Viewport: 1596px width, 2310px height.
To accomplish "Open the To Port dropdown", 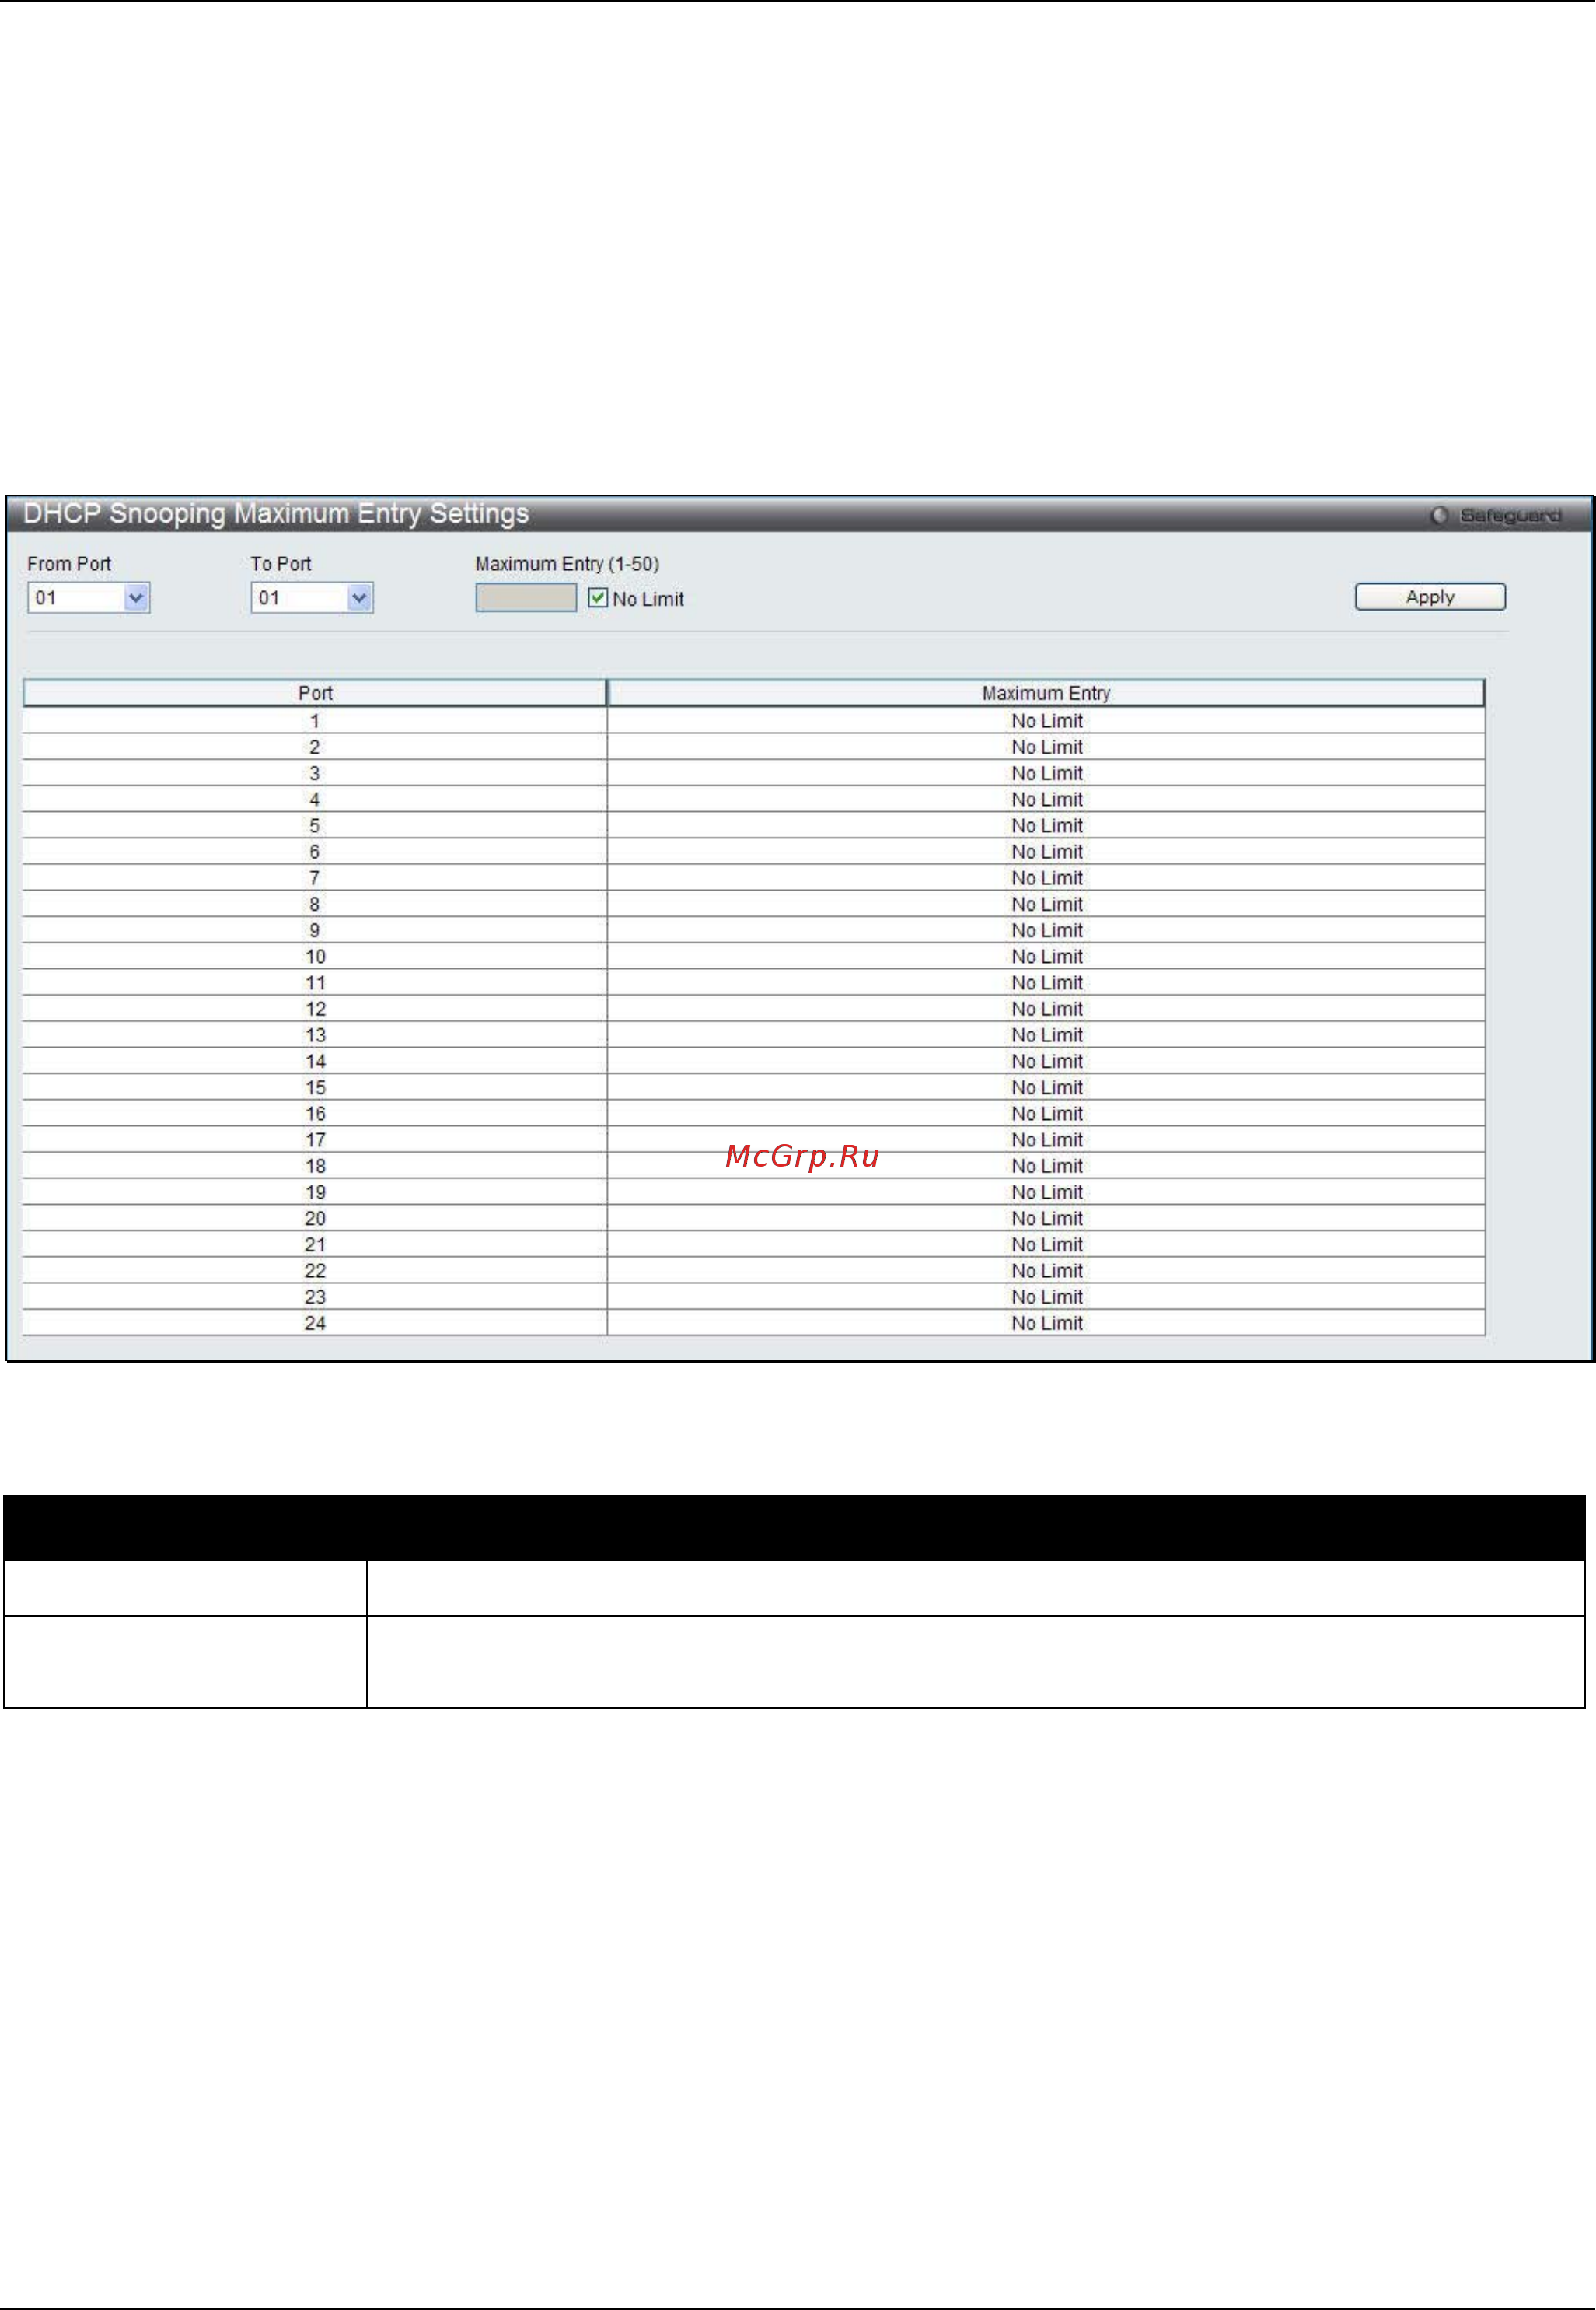I will click(312, 598).
